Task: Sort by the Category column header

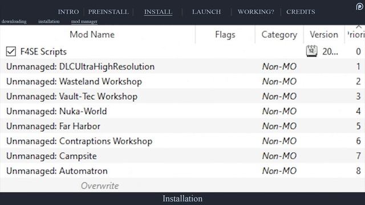Action: click(279, 35)
